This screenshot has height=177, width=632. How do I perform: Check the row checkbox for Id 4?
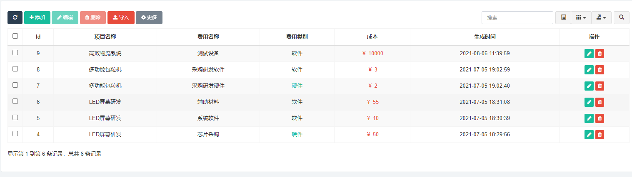coord(15,134)
